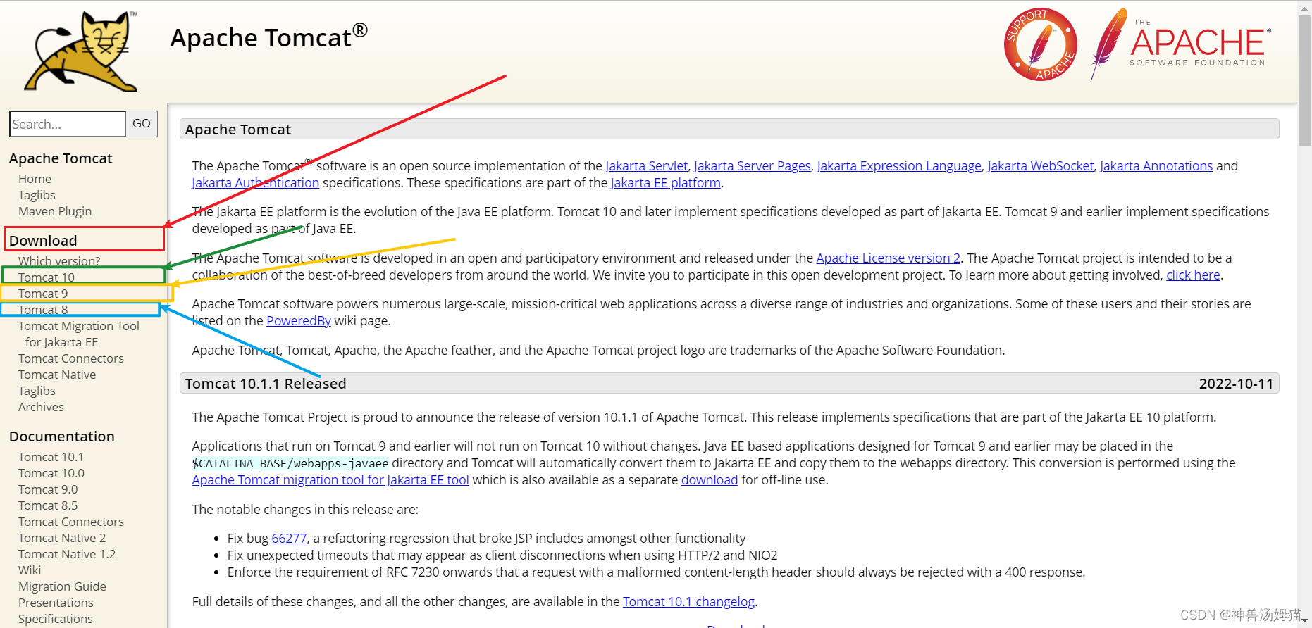Click the 'Documentation' sidebar heading
Viewport: 1312px width, 628px height.
pos(62,437)
